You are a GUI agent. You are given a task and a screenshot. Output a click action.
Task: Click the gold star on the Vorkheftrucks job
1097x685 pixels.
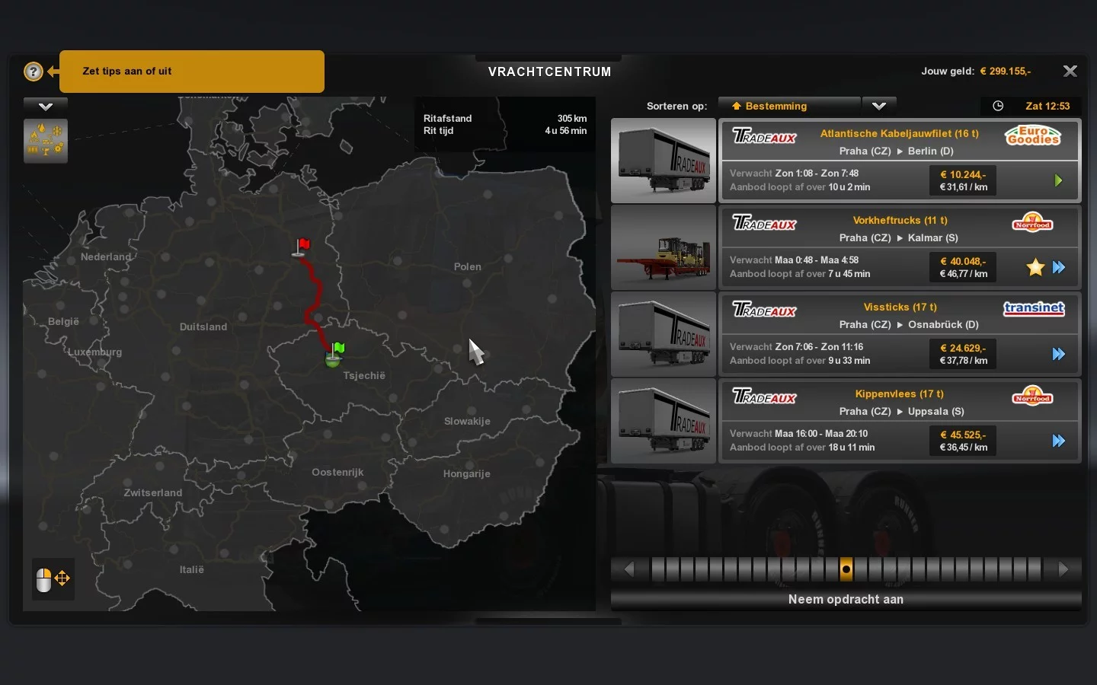click(x=1035, y=267)
